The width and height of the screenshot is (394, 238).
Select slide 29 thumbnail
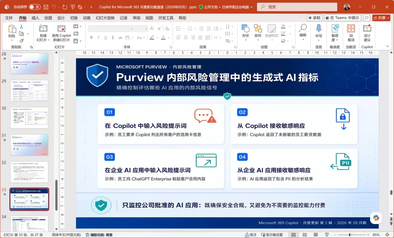point(30,91)
